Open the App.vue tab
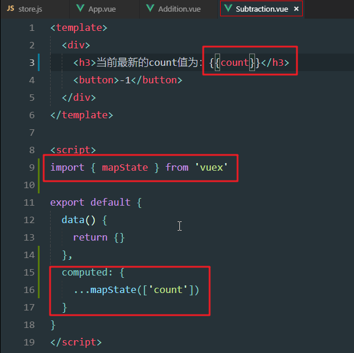This screenshot has width=354, height=353. click(x=101, y=9)
